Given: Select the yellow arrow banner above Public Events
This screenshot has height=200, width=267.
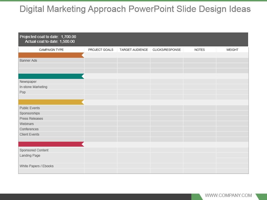Looking at the screenshot, I should [x=50, y=102].
